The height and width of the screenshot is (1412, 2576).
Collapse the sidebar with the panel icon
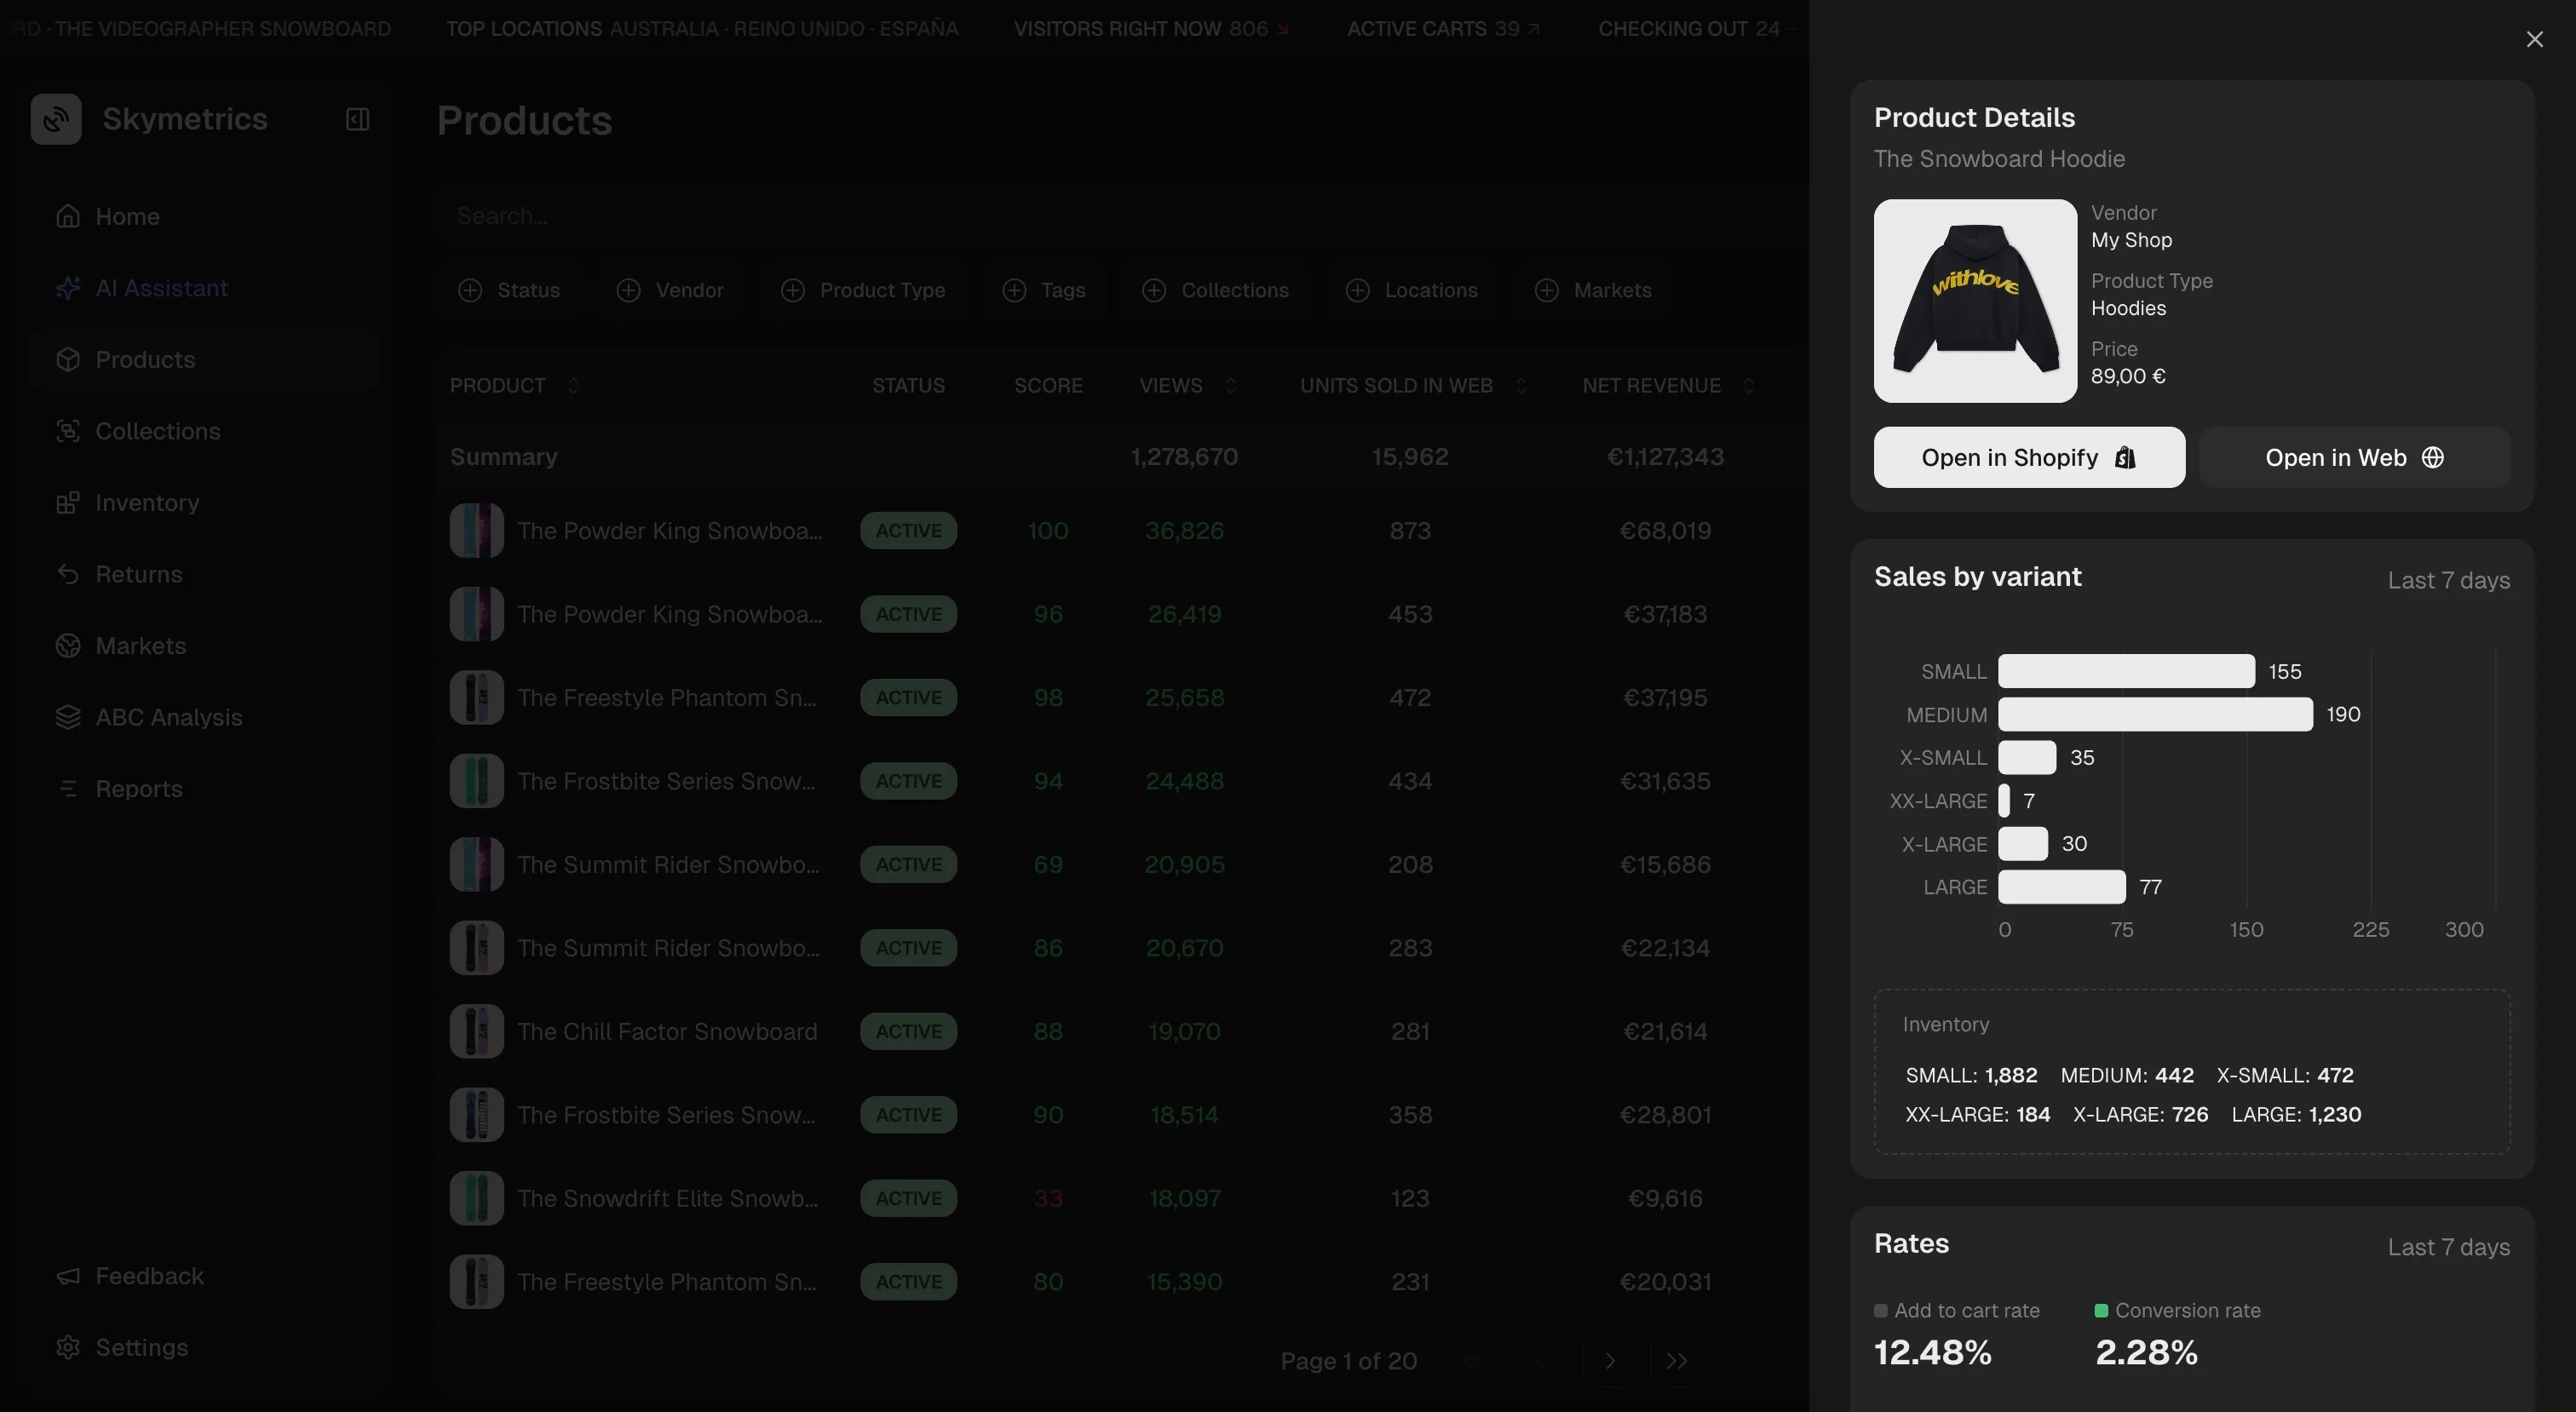coord(358,119)
